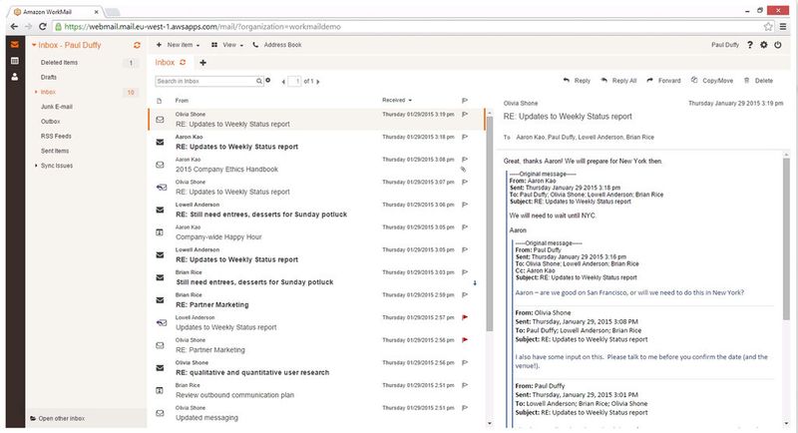Toggle flag on 2015 Company Ethics Handbook email

coord(465,158)
